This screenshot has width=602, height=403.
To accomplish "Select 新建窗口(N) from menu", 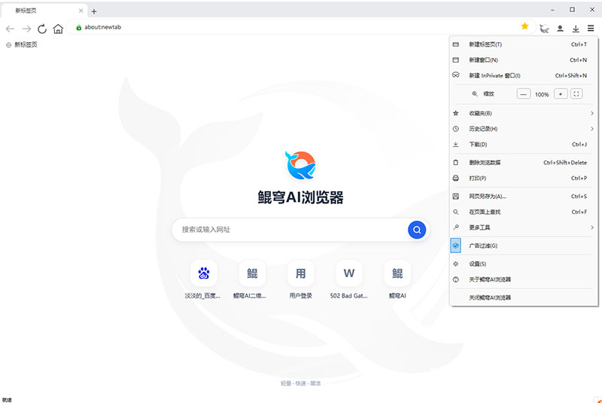I will (524, 60).
